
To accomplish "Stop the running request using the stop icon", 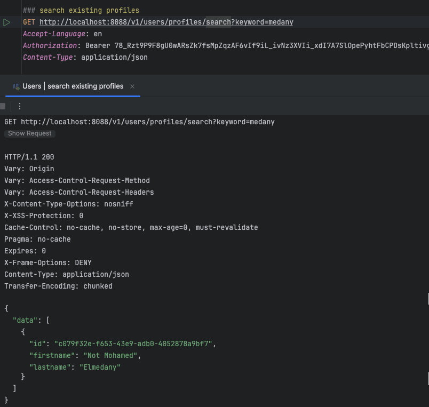I will [x=3, y=106].
